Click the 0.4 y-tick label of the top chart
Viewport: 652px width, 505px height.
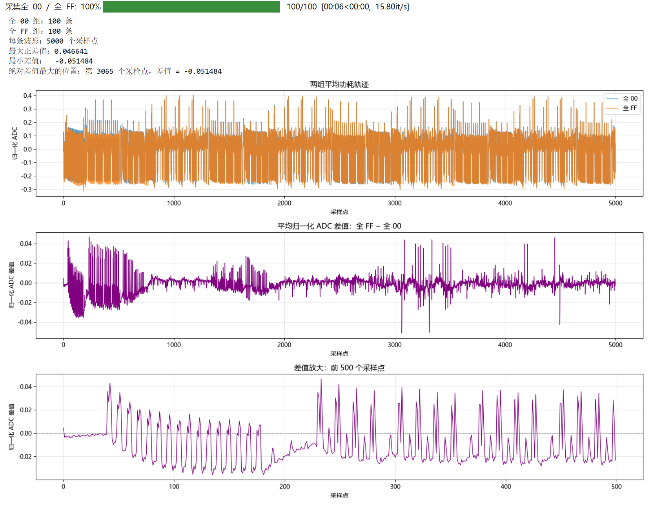point(27,96)
